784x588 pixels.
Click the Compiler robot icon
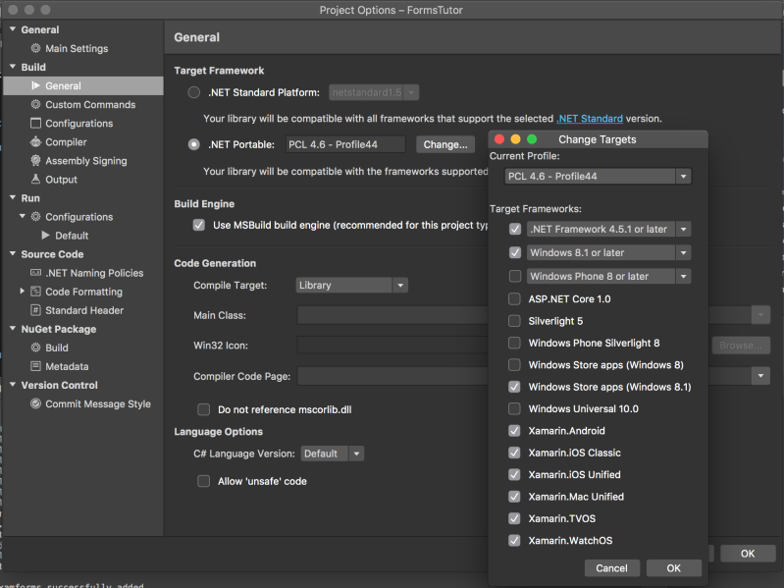click(35, 141)
